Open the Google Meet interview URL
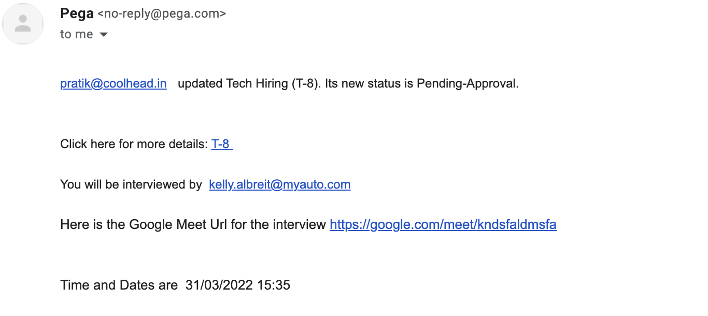This screenshot has width=708, height=316. pyautogui.click(x=443, y=225)
